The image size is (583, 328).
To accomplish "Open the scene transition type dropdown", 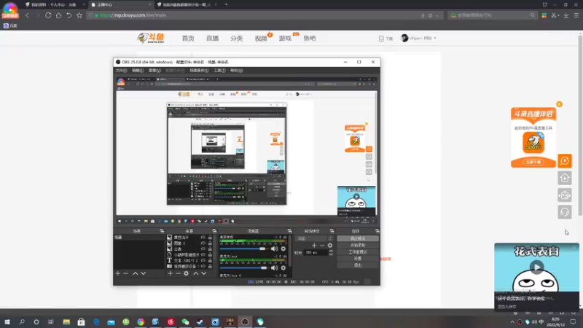I will [x=315, y=238].
